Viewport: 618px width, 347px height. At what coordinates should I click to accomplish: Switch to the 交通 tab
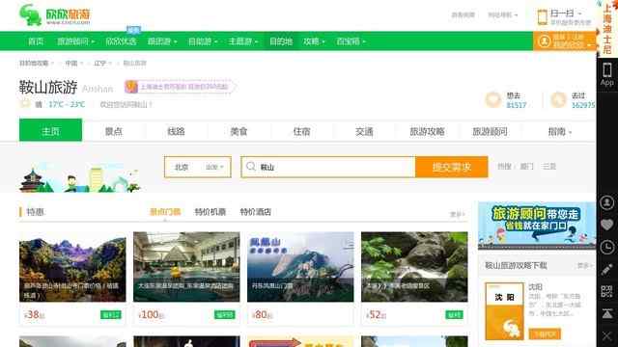tap(364, 131)
